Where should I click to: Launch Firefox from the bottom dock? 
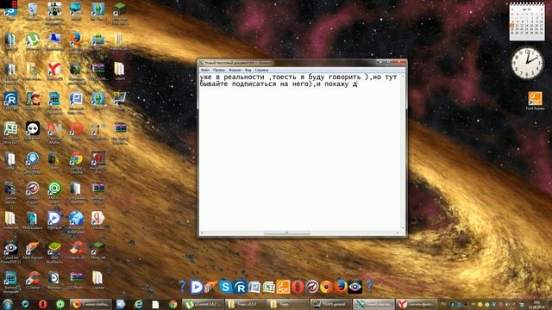point(341,287)
